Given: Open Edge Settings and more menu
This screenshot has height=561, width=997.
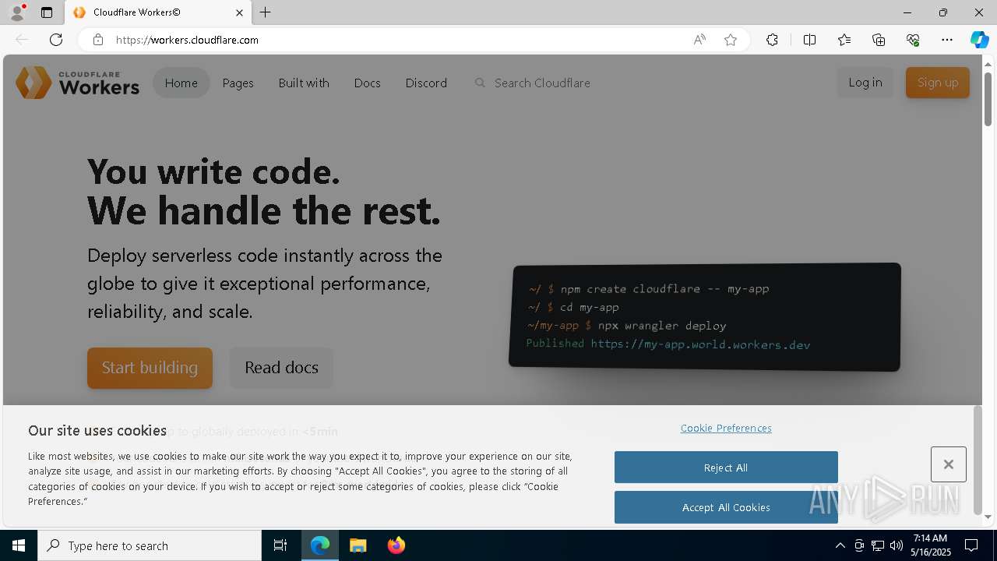Looking at the screenshot, I should (947, 40).
